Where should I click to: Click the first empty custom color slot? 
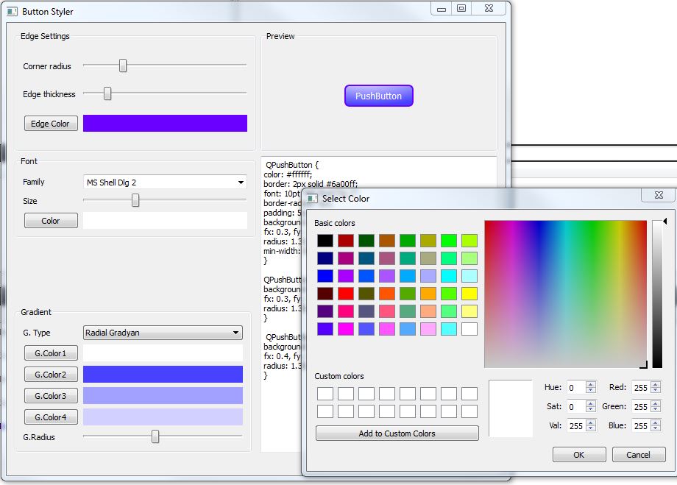[x=327, y=393]
